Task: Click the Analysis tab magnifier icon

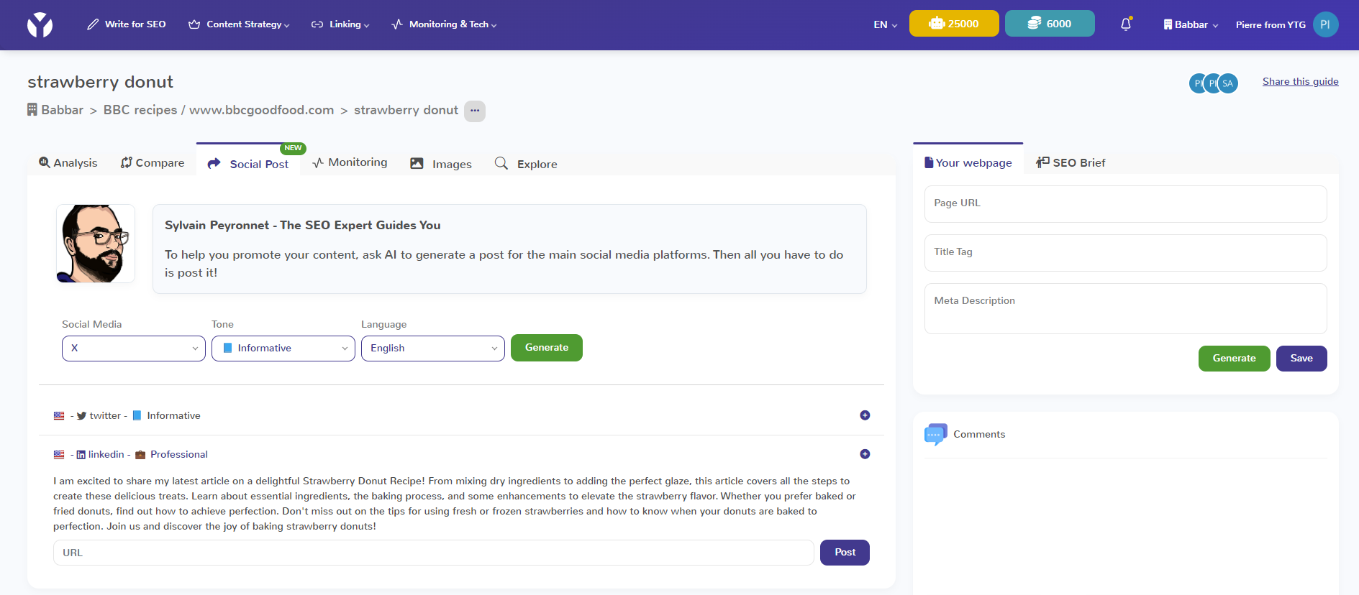Action: pyautogui.click(x=45, y=162)
